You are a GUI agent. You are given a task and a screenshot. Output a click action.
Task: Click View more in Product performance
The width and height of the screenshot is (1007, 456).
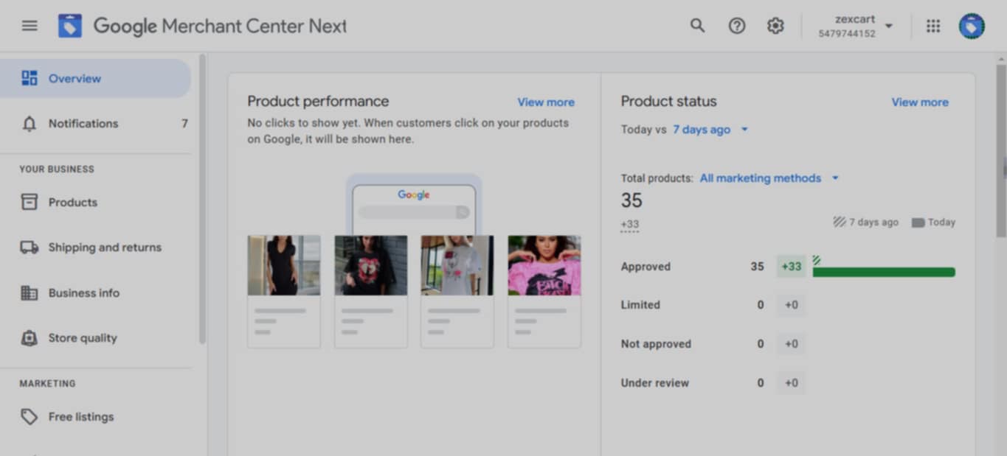546,102
